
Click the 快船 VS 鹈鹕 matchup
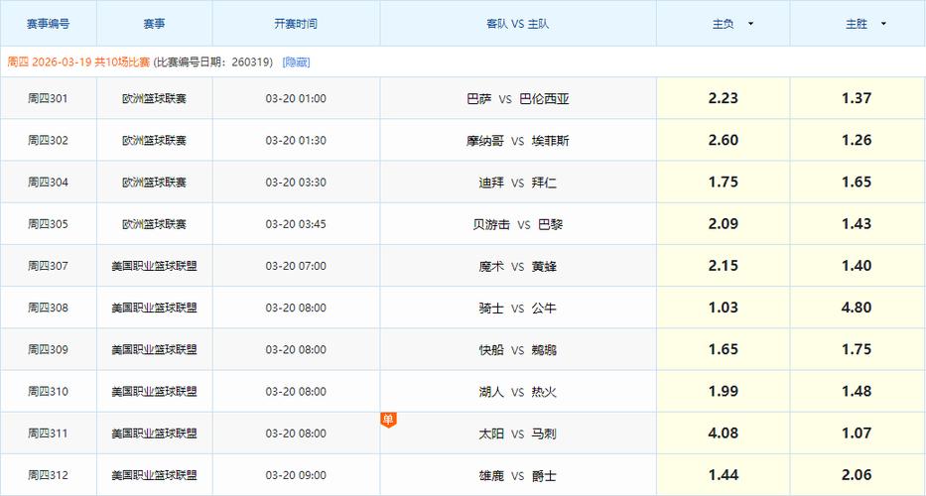tap(518, 350)
